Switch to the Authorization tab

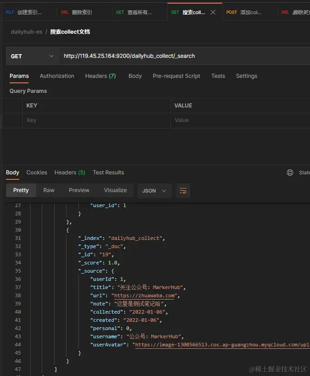(x=57, y=76)
